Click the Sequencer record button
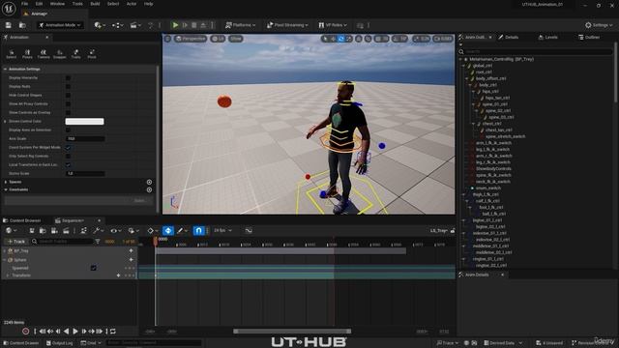This screenshot has height=348, width=619. point(26,331)
